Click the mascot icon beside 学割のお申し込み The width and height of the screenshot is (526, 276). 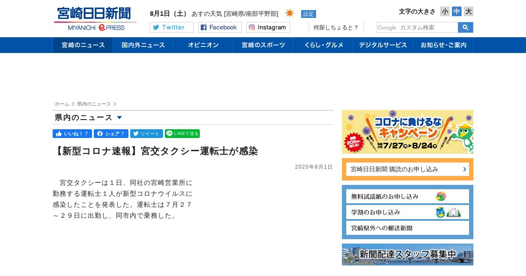441,212
